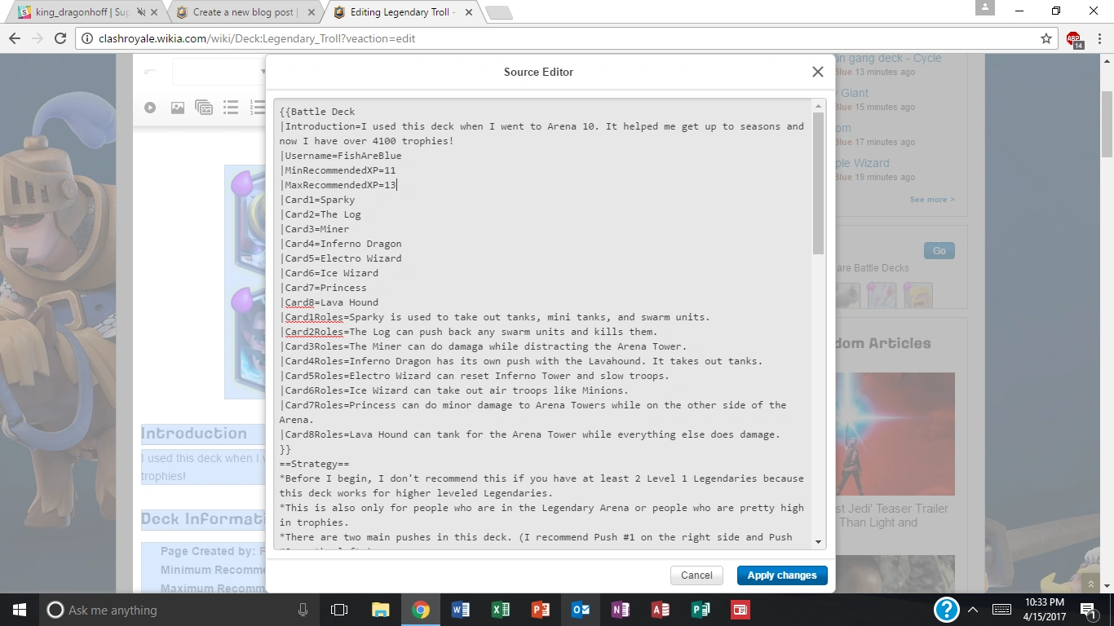Bookmark this page with the star icon
Image resolution: width=1114 pixels, height=626 pixels.
coord(1046,38)
